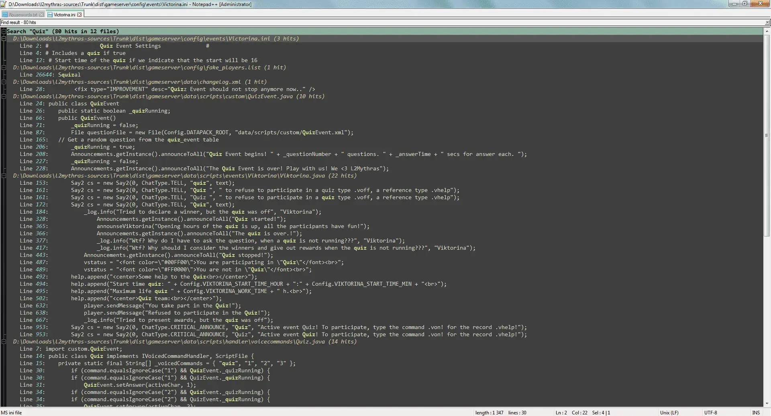This screenshot has width=771, height=416.
Task: Go to 'Line 227: _quizRunning = false;' result
Action: click(x=79, y=161)
